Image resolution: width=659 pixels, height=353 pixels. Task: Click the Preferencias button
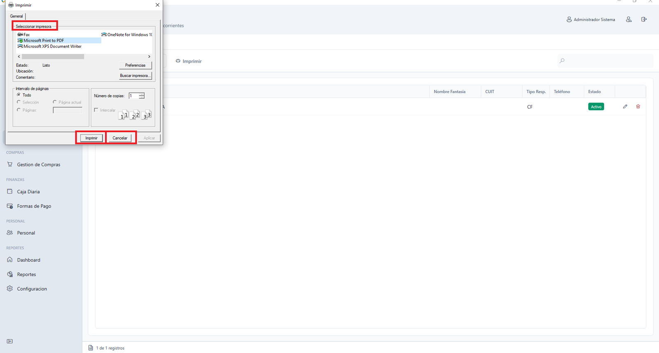(136, 65)
